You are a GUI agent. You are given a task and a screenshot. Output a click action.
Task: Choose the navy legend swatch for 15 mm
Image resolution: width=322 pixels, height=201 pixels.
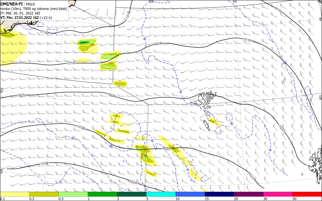pos(220,194)
